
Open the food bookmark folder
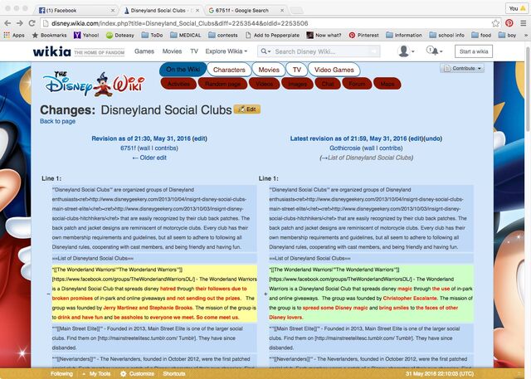pyautogui.click(x=481, y=35)
